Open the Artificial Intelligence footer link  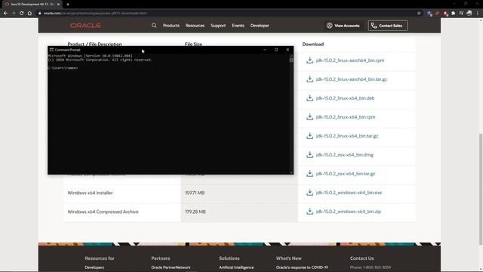236,267
